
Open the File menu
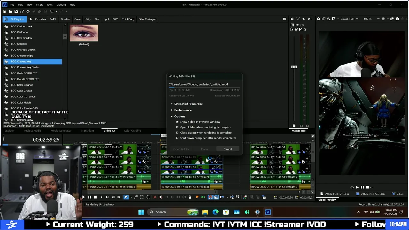click(12, 5)
